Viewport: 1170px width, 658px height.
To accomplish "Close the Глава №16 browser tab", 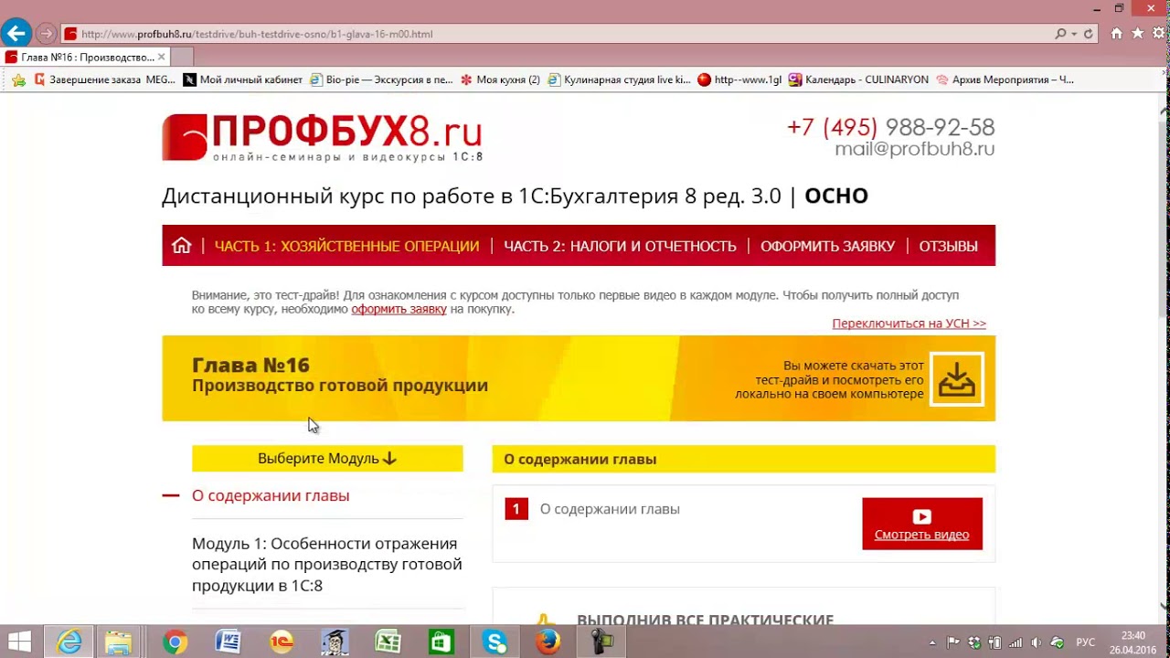I will pos(162,57).
